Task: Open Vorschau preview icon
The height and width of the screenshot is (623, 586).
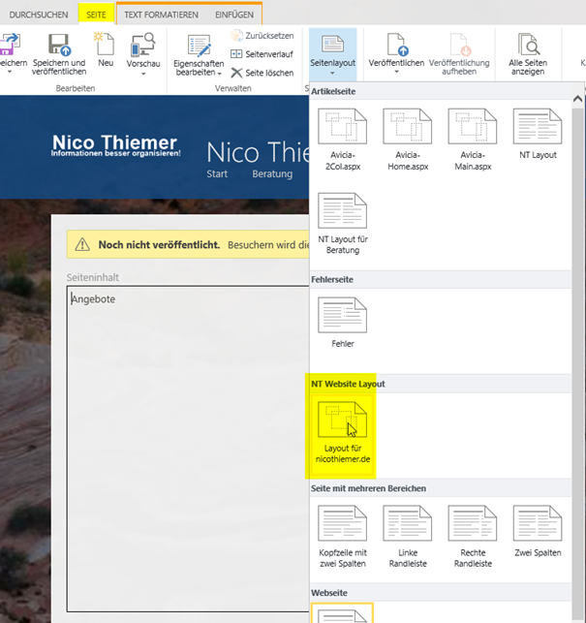Action: tap(143, 45)
